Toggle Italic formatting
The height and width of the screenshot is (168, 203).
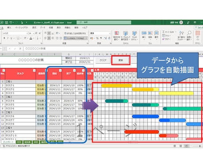8,38
